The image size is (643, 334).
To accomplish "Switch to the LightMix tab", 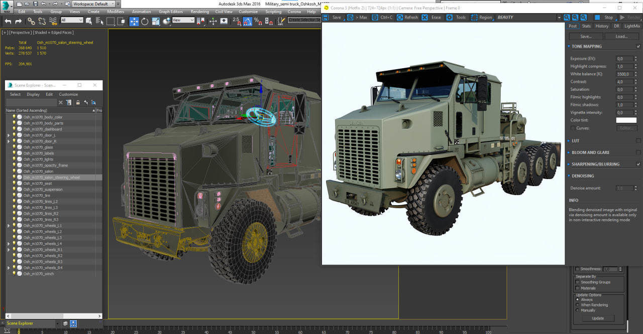I will point(632,26).
